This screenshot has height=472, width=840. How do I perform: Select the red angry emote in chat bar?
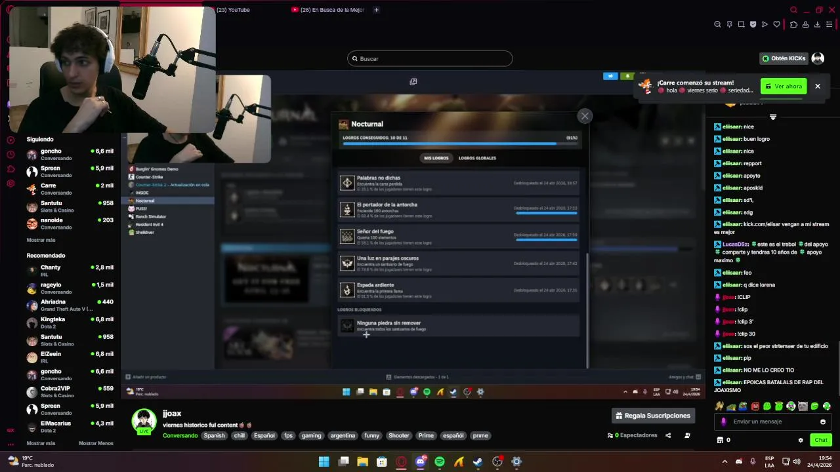[755, 406]
